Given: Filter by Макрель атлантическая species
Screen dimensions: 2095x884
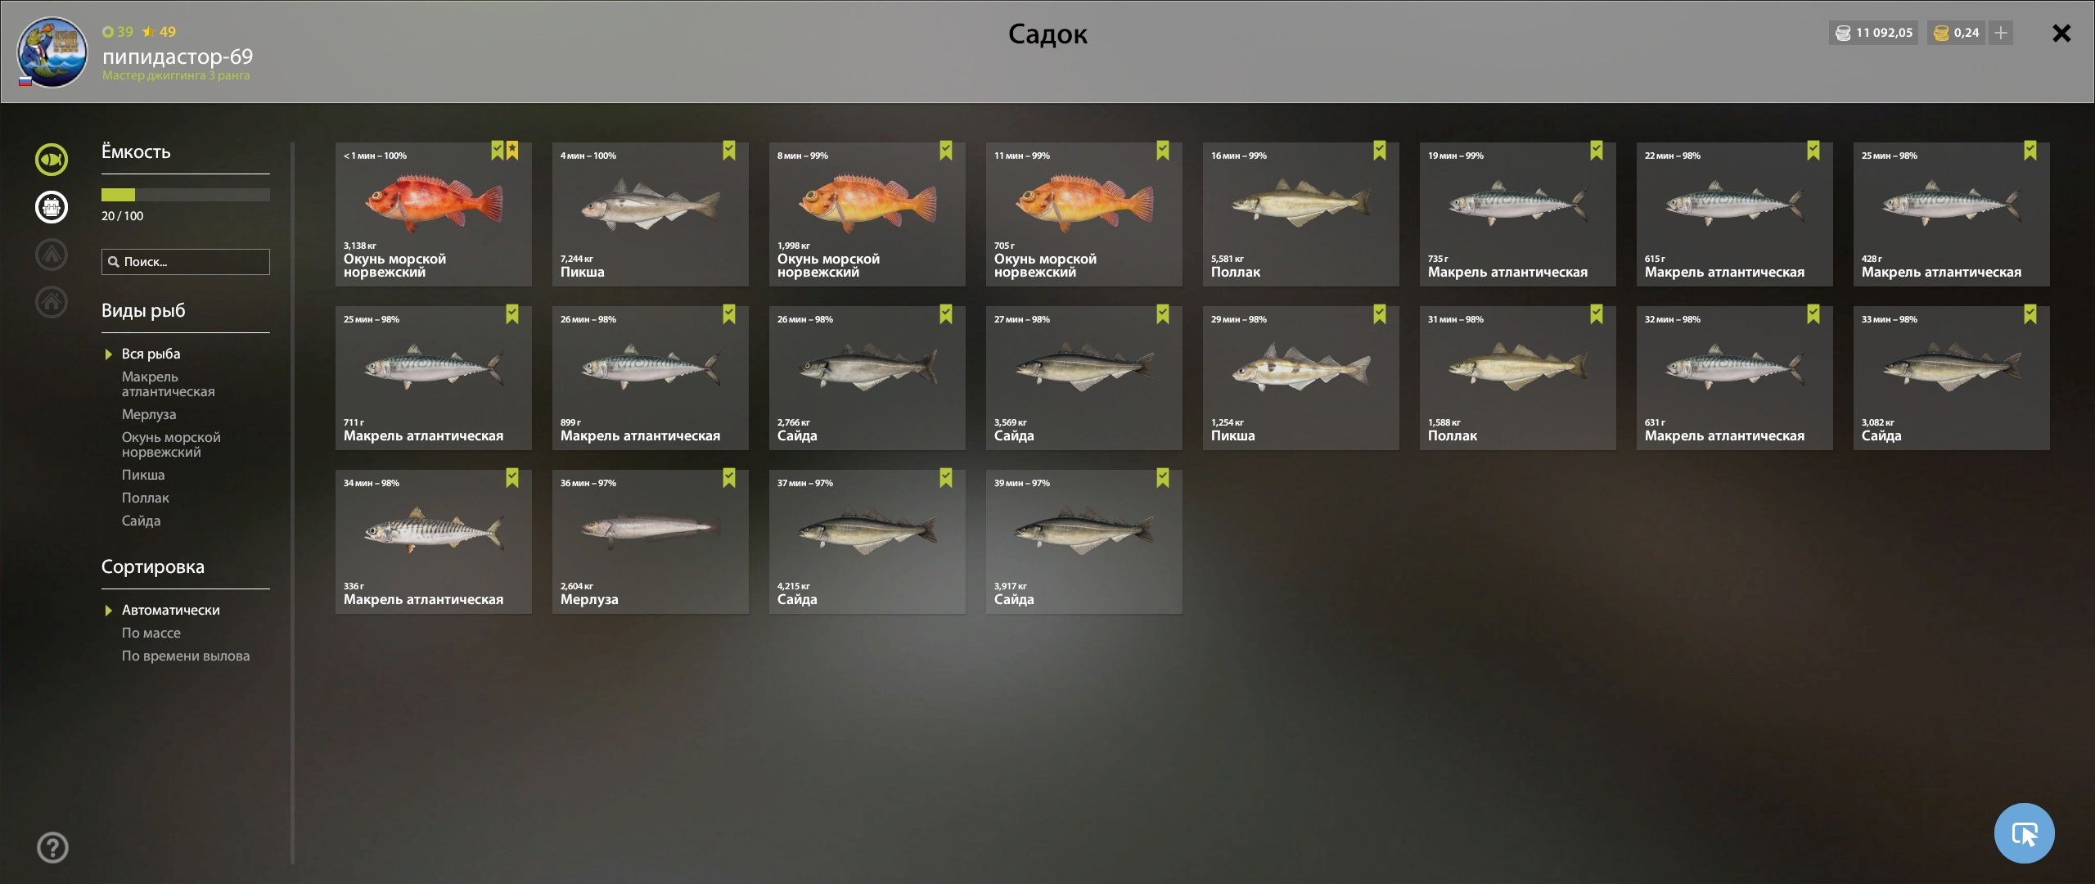Looking at the screenshot, I should (x=168, y=384).
